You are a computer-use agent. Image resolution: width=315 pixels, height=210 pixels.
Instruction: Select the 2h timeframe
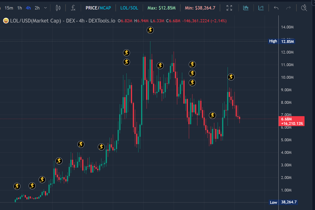pos(37,8)
